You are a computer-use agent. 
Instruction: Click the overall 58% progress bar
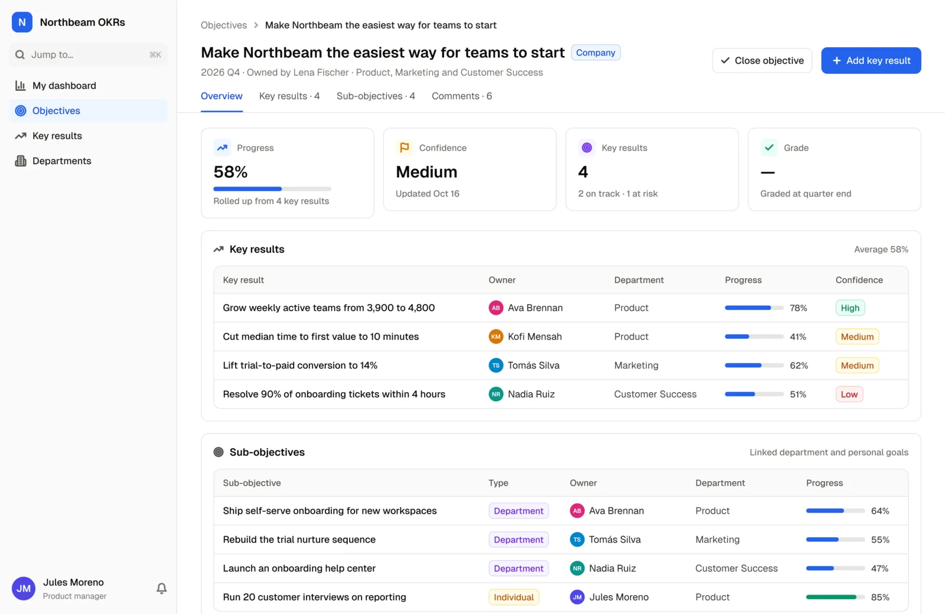272,189
